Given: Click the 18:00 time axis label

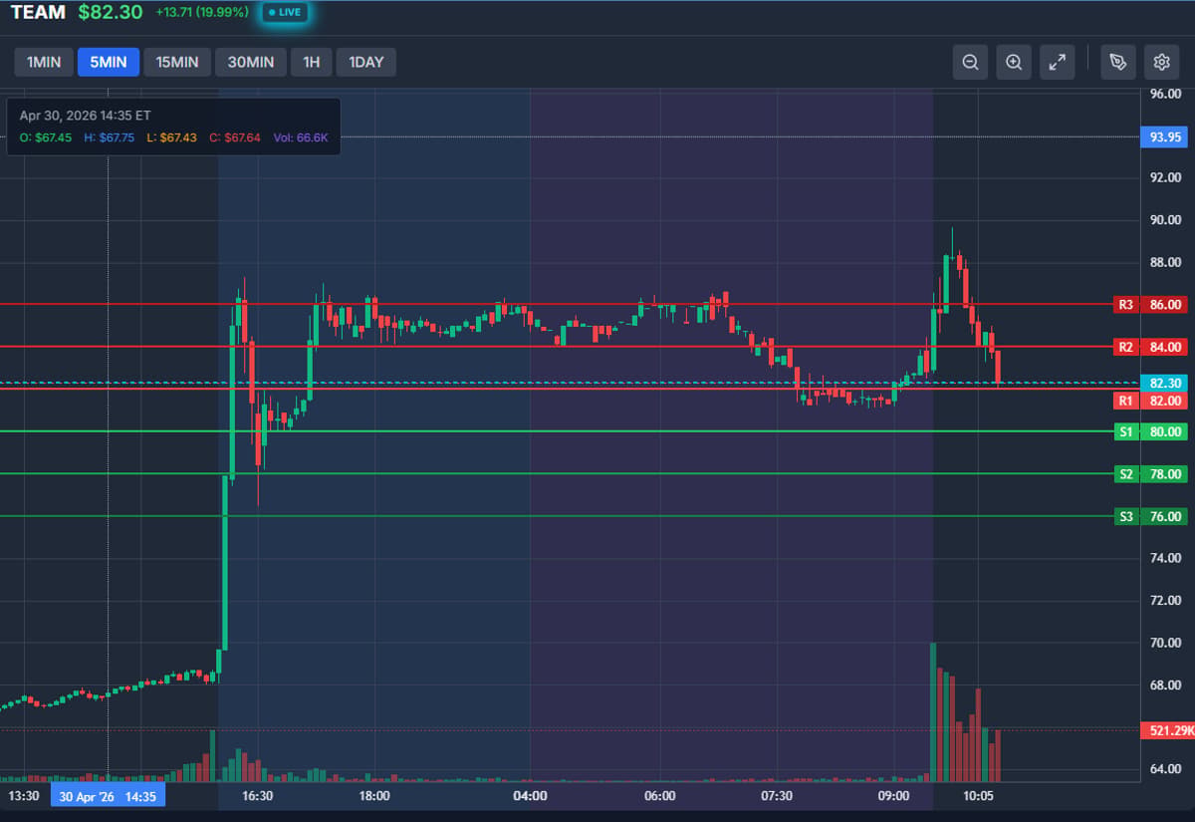Looking at the screenshot, I should pyautogui.click(x=374, y=796).
